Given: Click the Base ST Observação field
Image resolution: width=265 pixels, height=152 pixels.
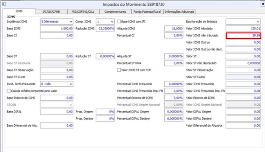Looking at the screenshot, I should (57, 70).
